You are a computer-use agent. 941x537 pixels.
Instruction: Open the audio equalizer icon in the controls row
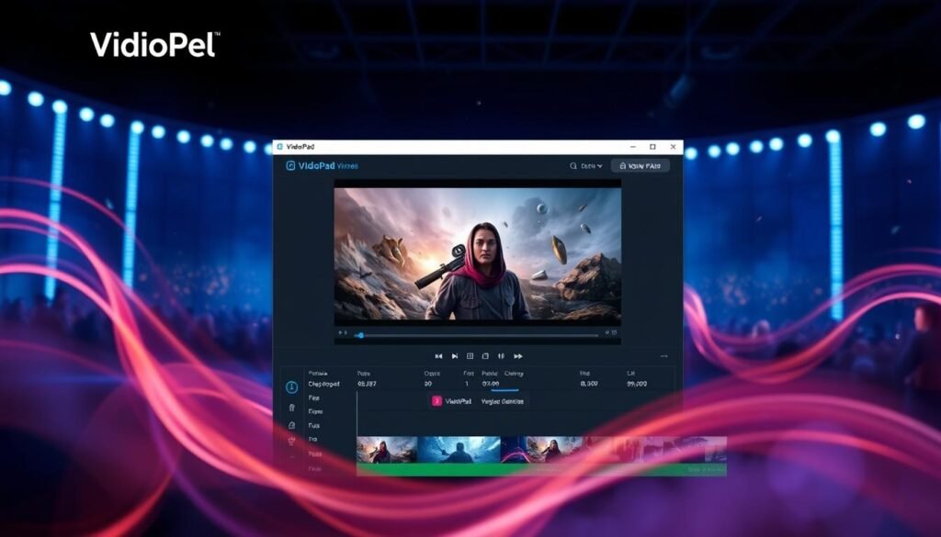[x=502, y=354]
